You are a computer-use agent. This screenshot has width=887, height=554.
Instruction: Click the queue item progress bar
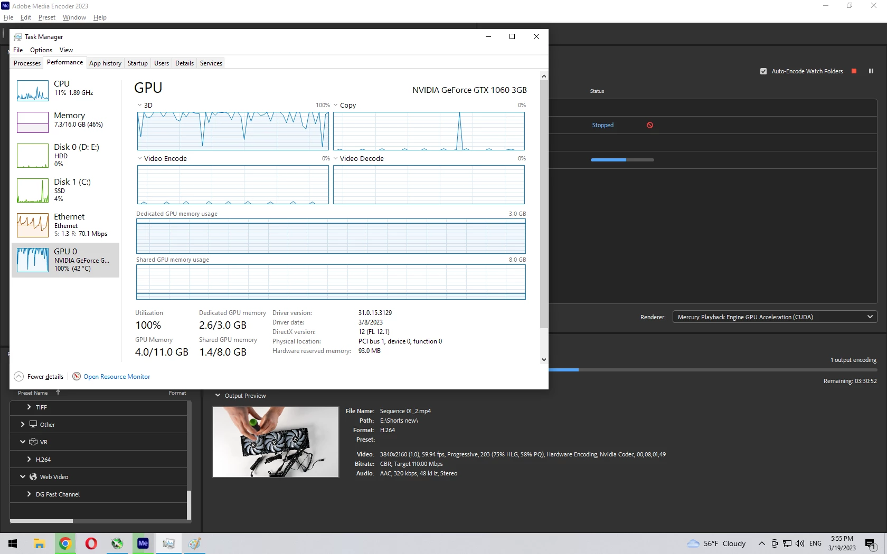point(622,159)
